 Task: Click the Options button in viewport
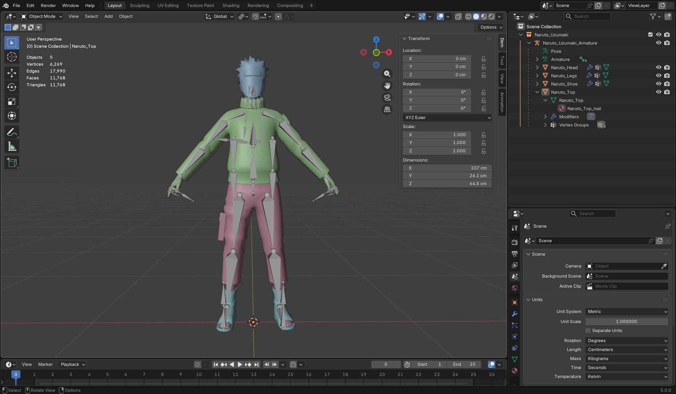[491, 27]
